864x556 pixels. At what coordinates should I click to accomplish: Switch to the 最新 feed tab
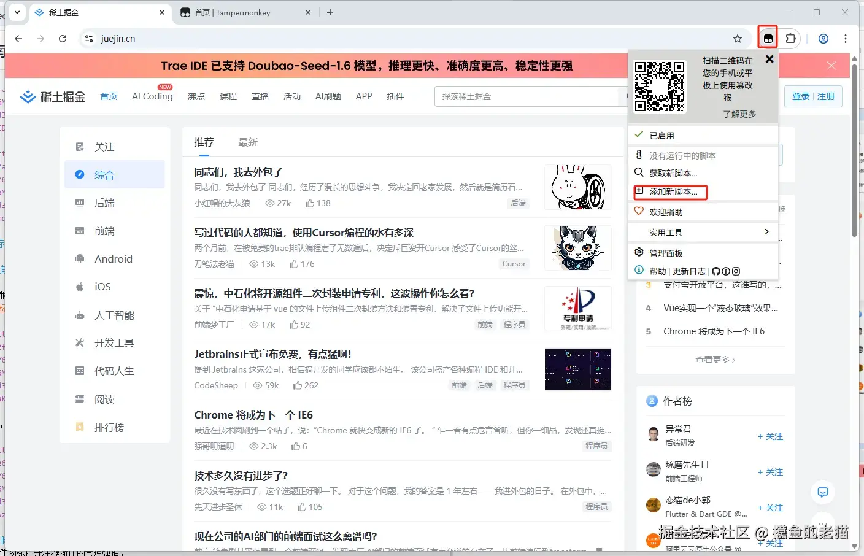248,142
